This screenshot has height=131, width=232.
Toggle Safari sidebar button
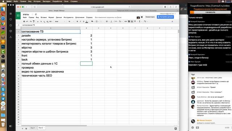point(35,7)
